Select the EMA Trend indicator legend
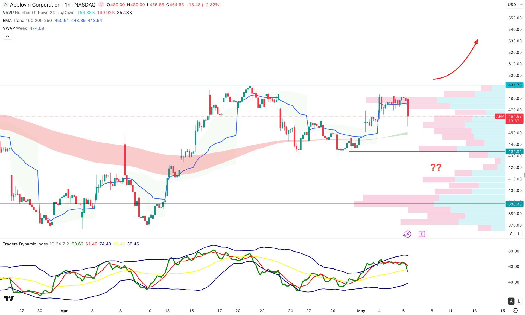525x315 pixels. point(27,21)
